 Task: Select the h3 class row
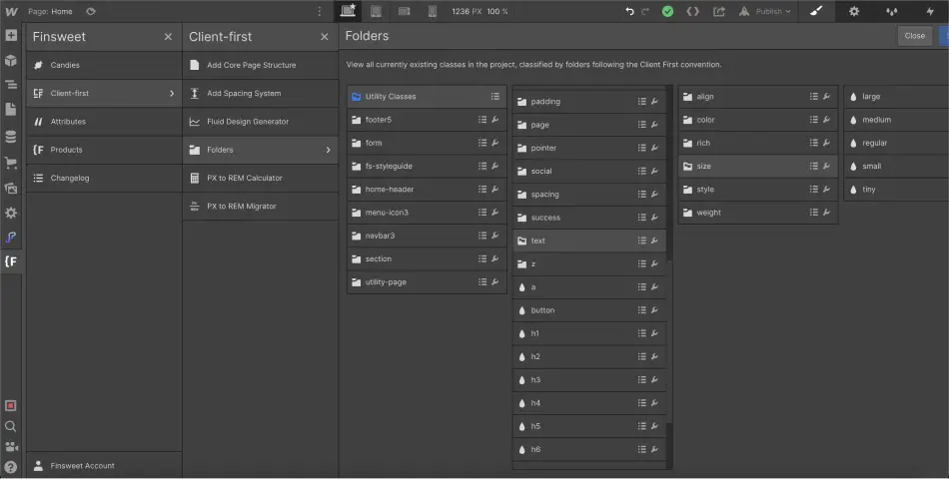click(589, 380)
